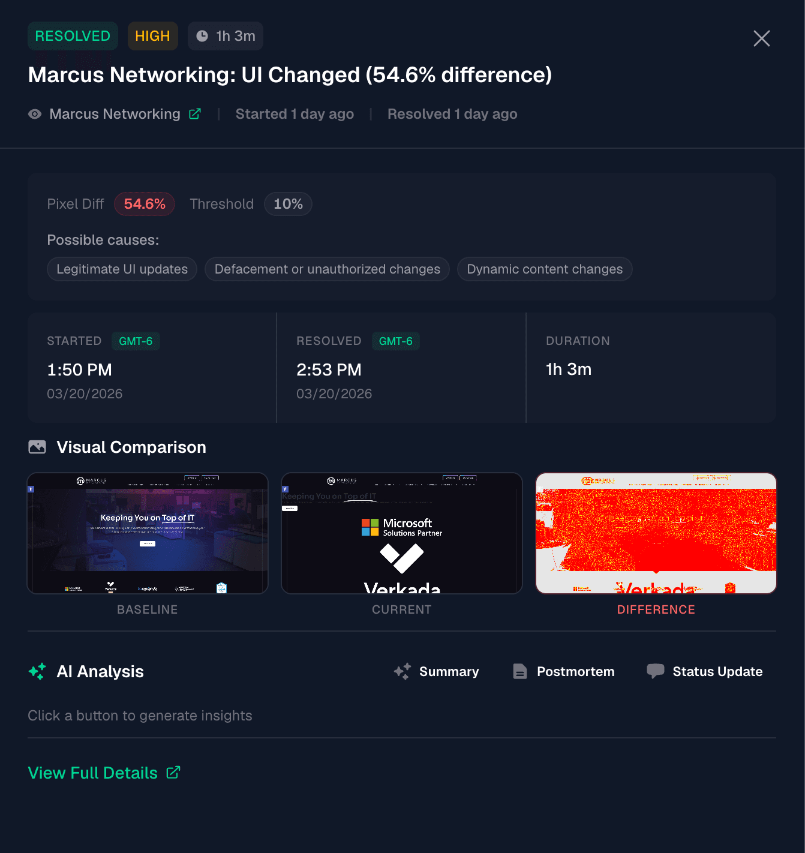Open the external link next to Marcus Networking
805x853 pixels.
194,113
